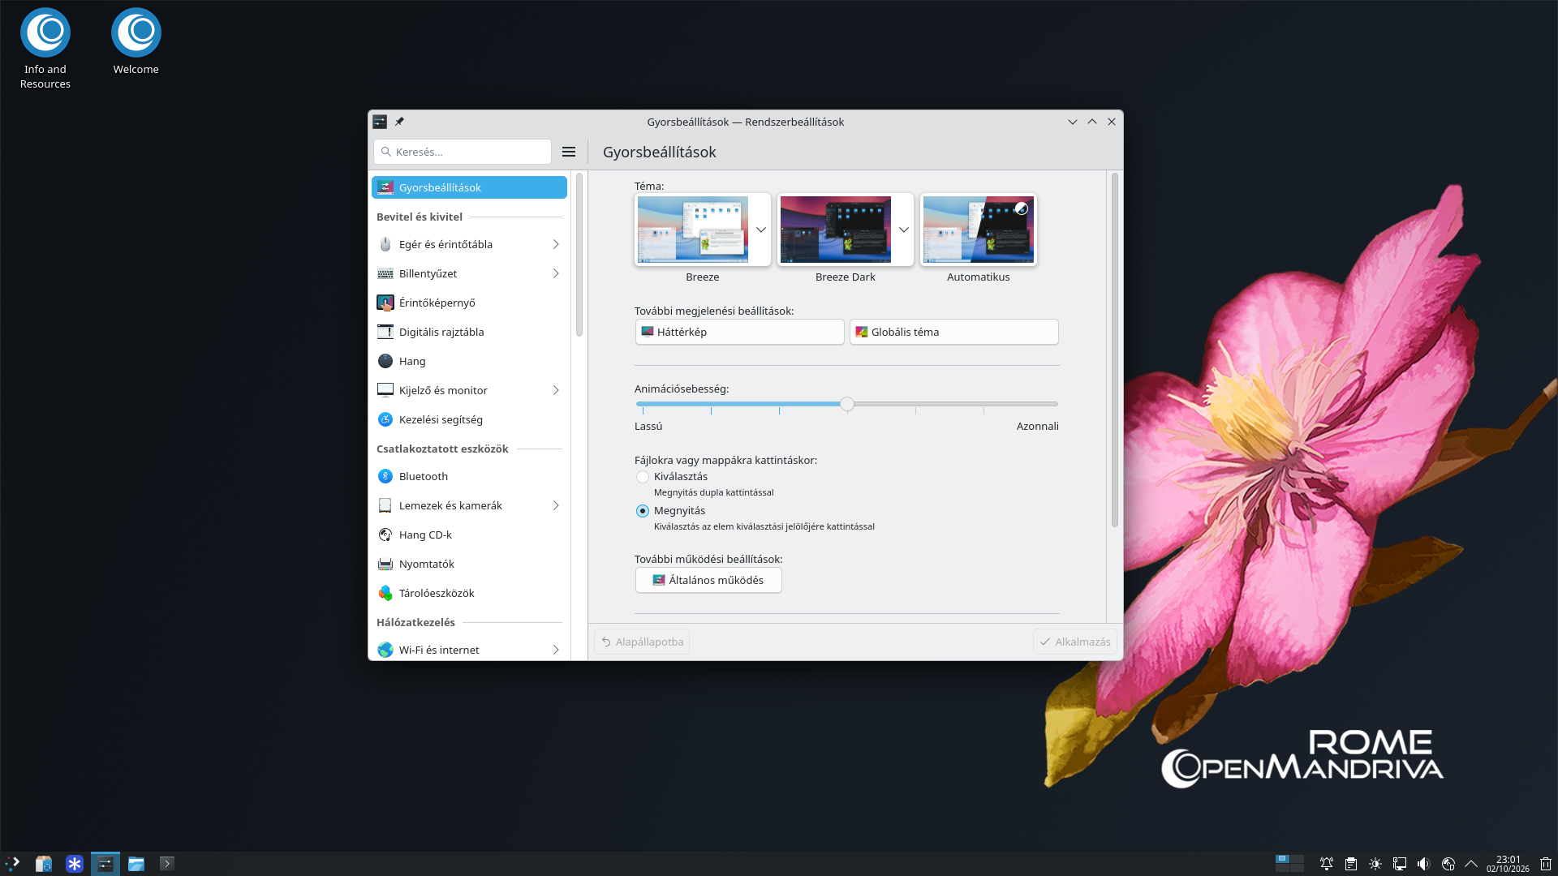Open the clipboard tray icon
The image size is (1558, 876).
(1351, 864)
